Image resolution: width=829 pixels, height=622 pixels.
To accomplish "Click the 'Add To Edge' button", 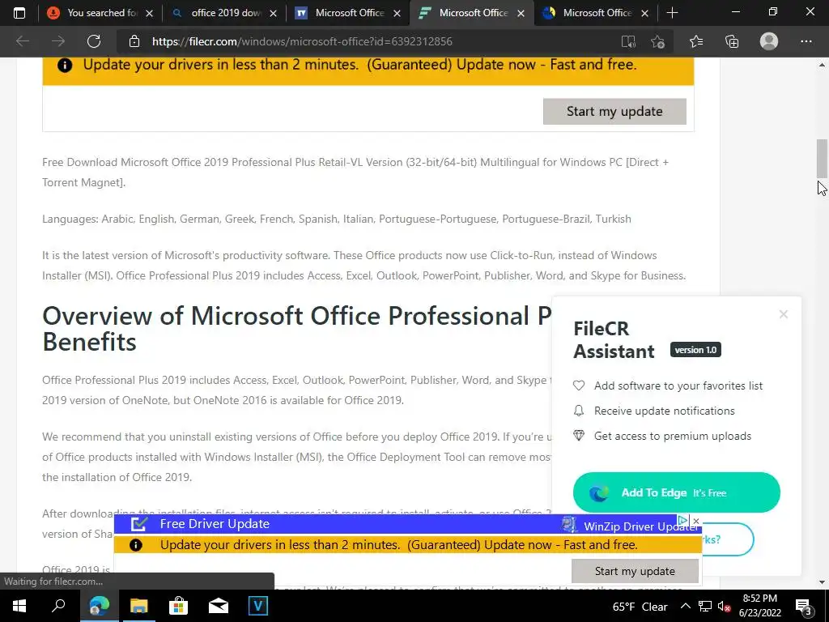I will click(676, 492).
